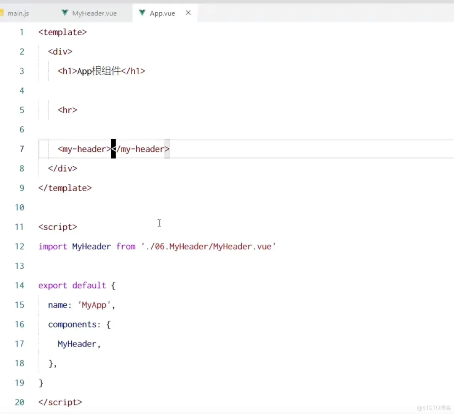This screenshot has width=454, height=414.
Task: Click line number 20 in the gutter
Action: pos(20,402)
